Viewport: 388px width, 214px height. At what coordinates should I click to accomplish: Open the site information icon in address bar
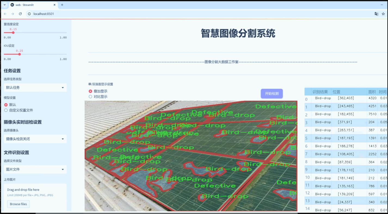29,14
